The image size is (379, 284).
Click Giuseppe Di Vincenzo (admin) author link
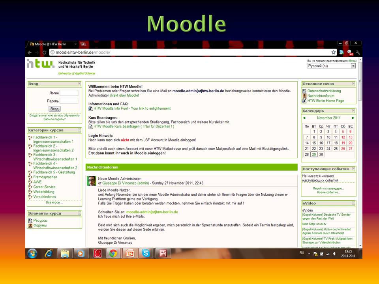[126, 183]
